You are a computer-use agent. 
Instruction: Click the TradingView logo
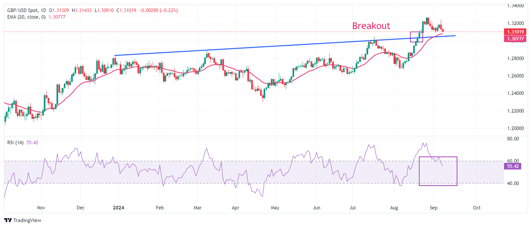[x=23, y=220]
